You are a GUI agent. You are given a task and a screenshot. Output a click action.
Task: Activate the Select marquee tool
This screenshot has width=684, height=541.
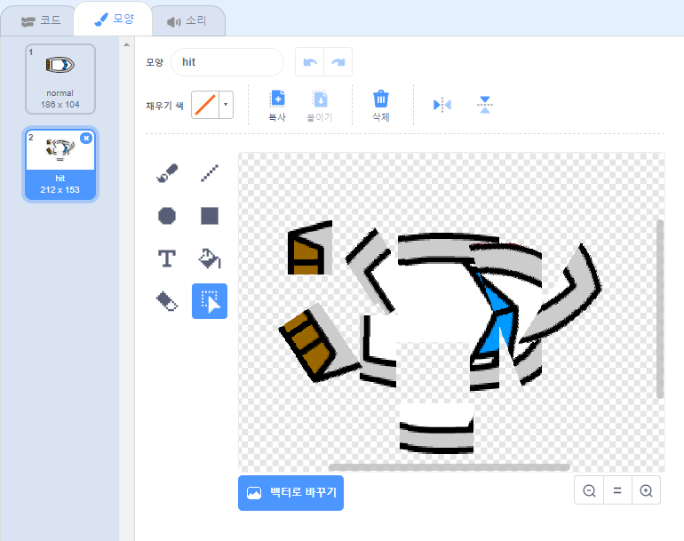click(x=210, y=301)
